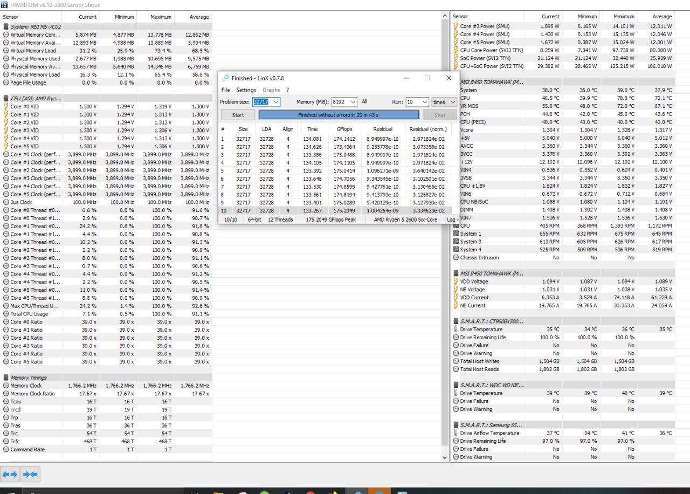Click the icon beside Max CPU/Thread Usage
The width and height of the screenshot is (690, 494).
pyautogui.click(x=6, y=306)
